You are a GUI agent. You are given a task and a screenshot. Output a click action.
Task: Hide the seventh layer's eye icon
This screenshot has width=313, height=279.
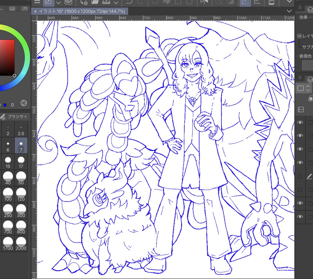click(x=300, y=203)
